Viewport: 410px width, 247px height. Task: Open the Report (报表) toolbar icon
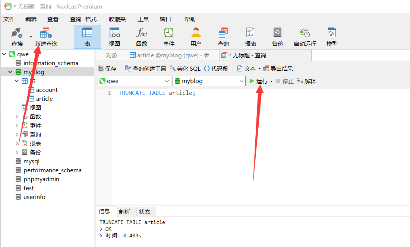[x=250, y=37]
